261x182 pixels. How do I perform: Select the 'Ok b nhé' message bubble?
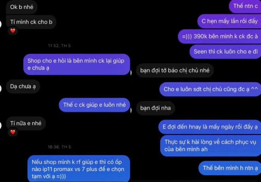[22, 7]
